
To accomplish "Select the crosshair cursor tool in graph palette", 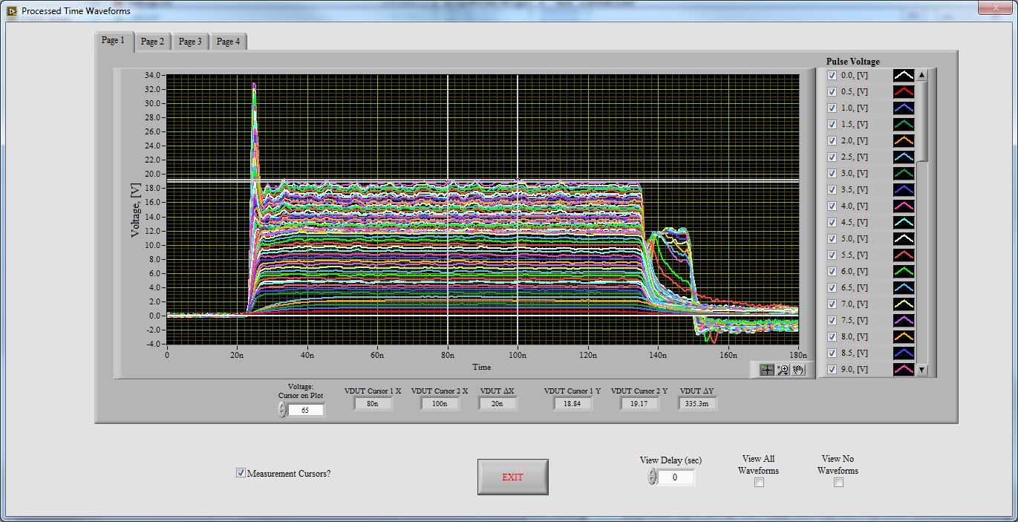I will pos(767,369).
